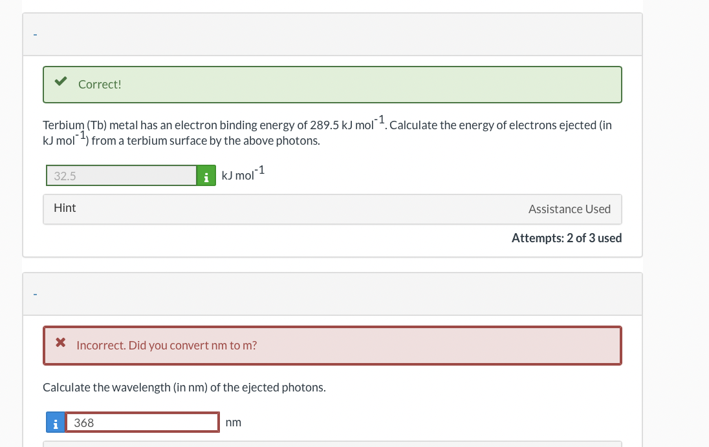Click the Assistance Used label

click(x=569, y=209)
